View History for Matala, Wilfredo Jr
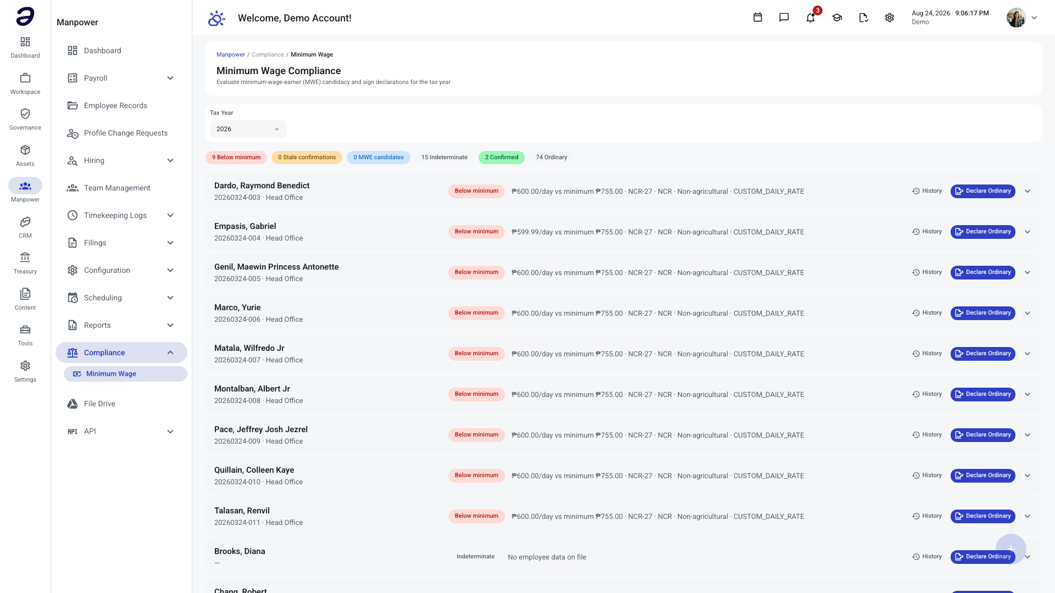1055x593 pixels. [927, 354]
